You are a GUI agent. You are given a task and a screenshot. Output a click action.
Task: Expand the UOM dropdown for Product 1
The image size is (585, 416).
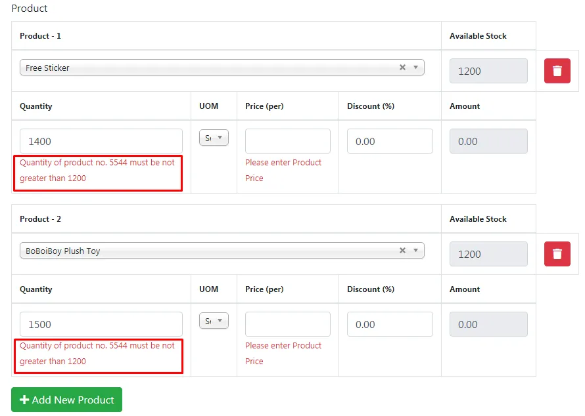pyautogui.click(x=214, y=138)
